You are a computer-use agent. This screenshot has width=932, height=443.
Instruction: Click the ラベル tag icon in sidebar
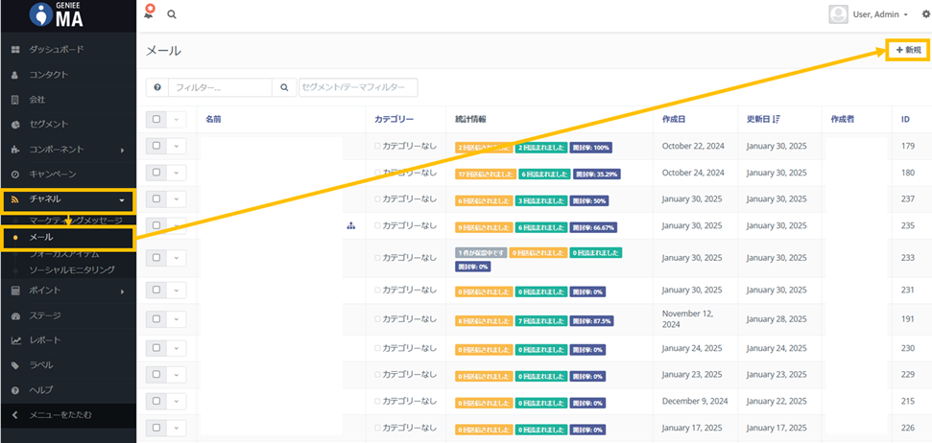click(15, 365)
